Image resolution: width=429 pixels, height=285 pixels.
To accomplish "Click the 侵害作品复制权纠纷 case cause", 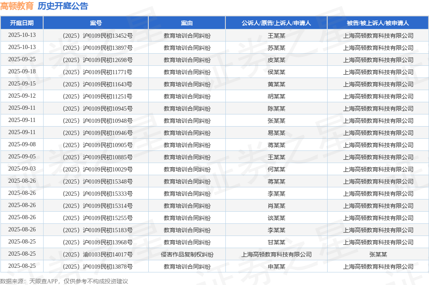I will [187, 254].
